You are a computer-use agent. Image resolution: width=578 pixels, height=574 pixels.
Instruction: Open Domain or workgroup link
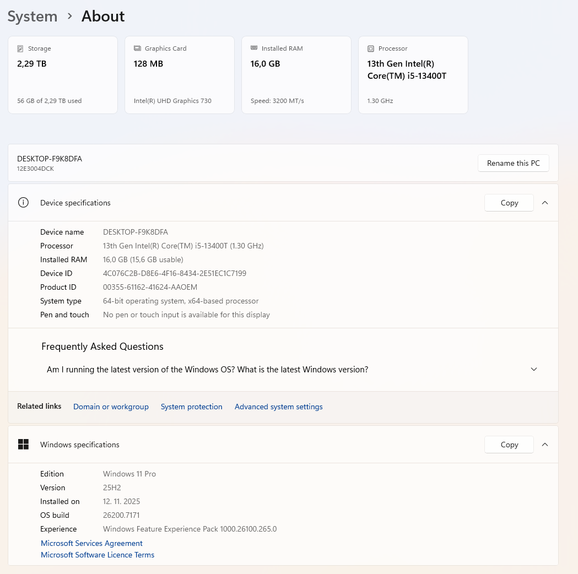pos(111,407)
